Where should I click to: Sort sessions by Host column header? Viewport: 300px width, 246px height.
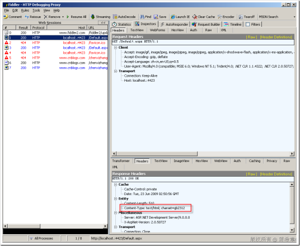(x=67, y=27)
